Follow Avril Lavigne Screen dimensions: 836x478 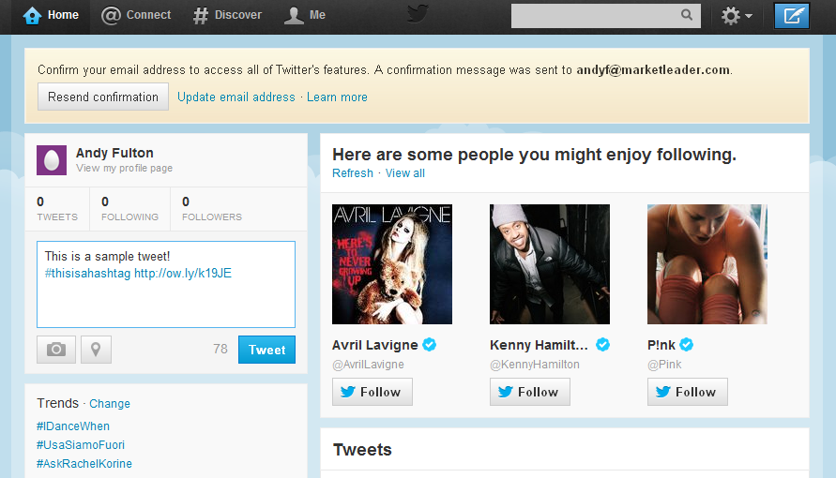(x=372, y=392)
